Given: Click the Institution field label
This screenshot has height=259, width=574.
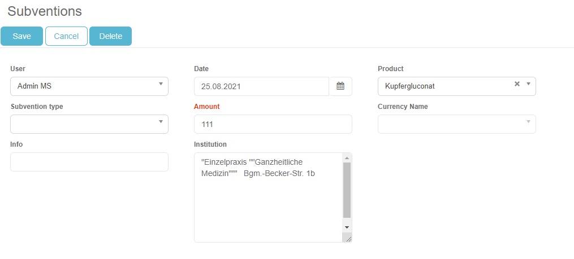Looking at the screenshot, I should pyautogui.click(x=210, y=144).
